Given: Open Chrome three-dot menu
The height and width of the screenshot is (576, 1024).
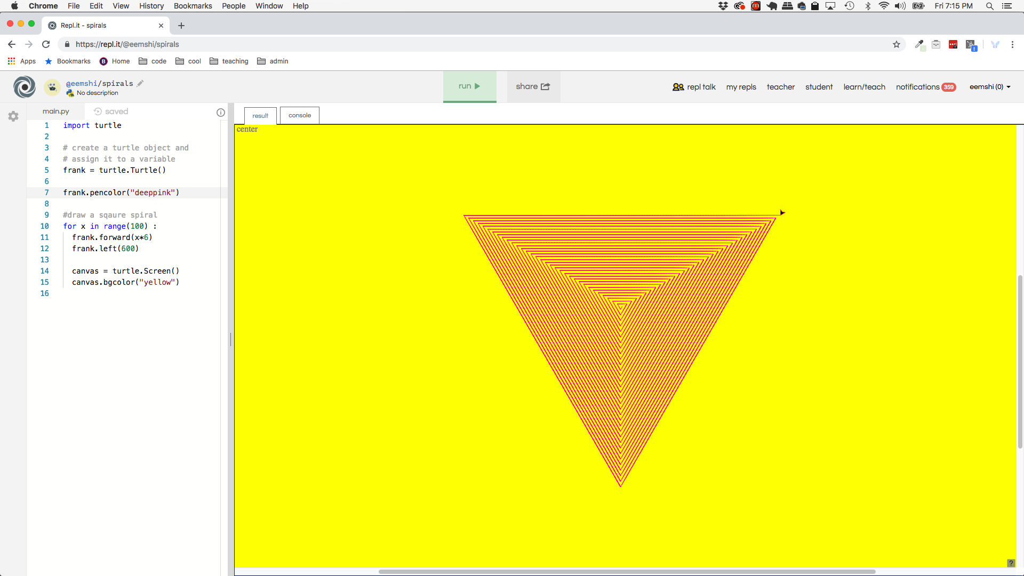Looking at the screenshot, I should click(x=1012, y=44).
